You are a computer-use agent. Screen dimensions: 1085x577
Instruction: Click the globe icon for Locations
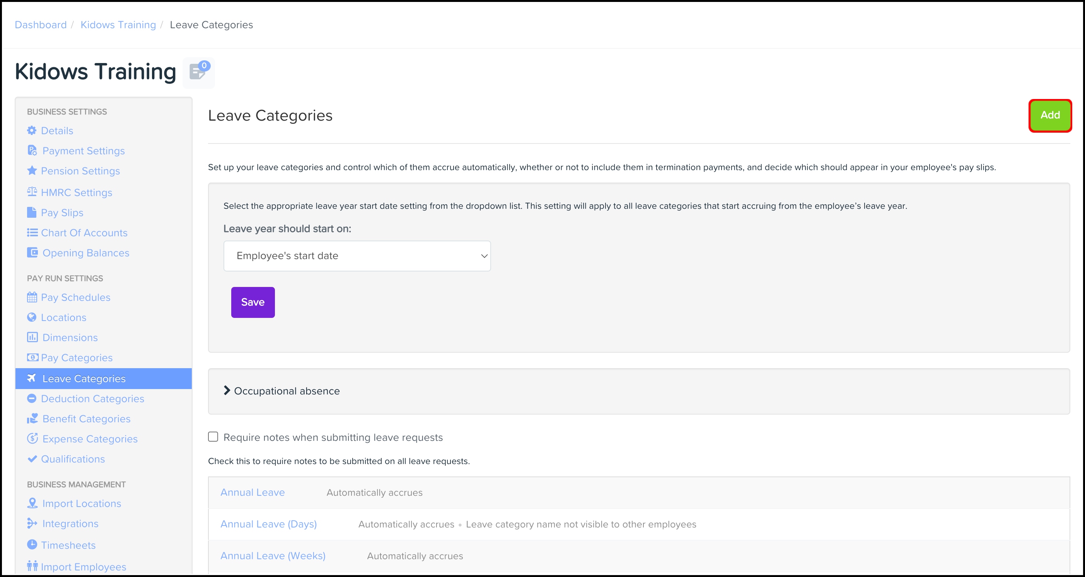(x=32, y=317)
